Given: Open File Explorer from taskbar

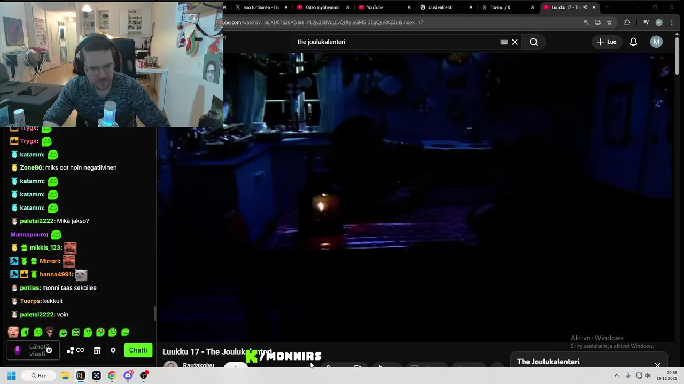Looking at the screenshot, I should pyautogui.click(x=65, y=375).
